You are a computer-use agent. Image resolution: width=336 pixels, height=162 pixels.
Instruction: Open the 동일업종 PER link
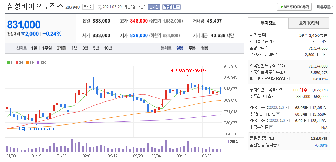click(263, 138)
